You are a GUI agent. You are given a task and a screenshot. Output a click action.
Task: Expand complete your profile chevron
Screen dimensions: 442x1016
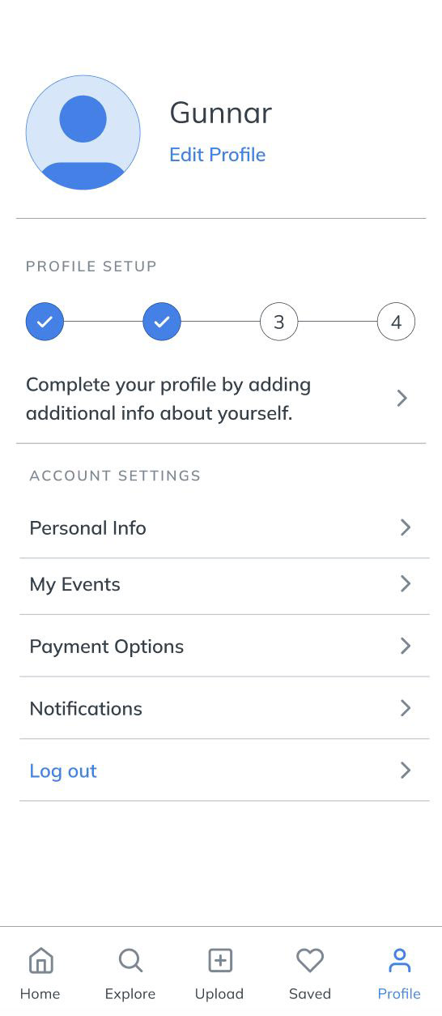pyautogui.click(x=402, y=398)
